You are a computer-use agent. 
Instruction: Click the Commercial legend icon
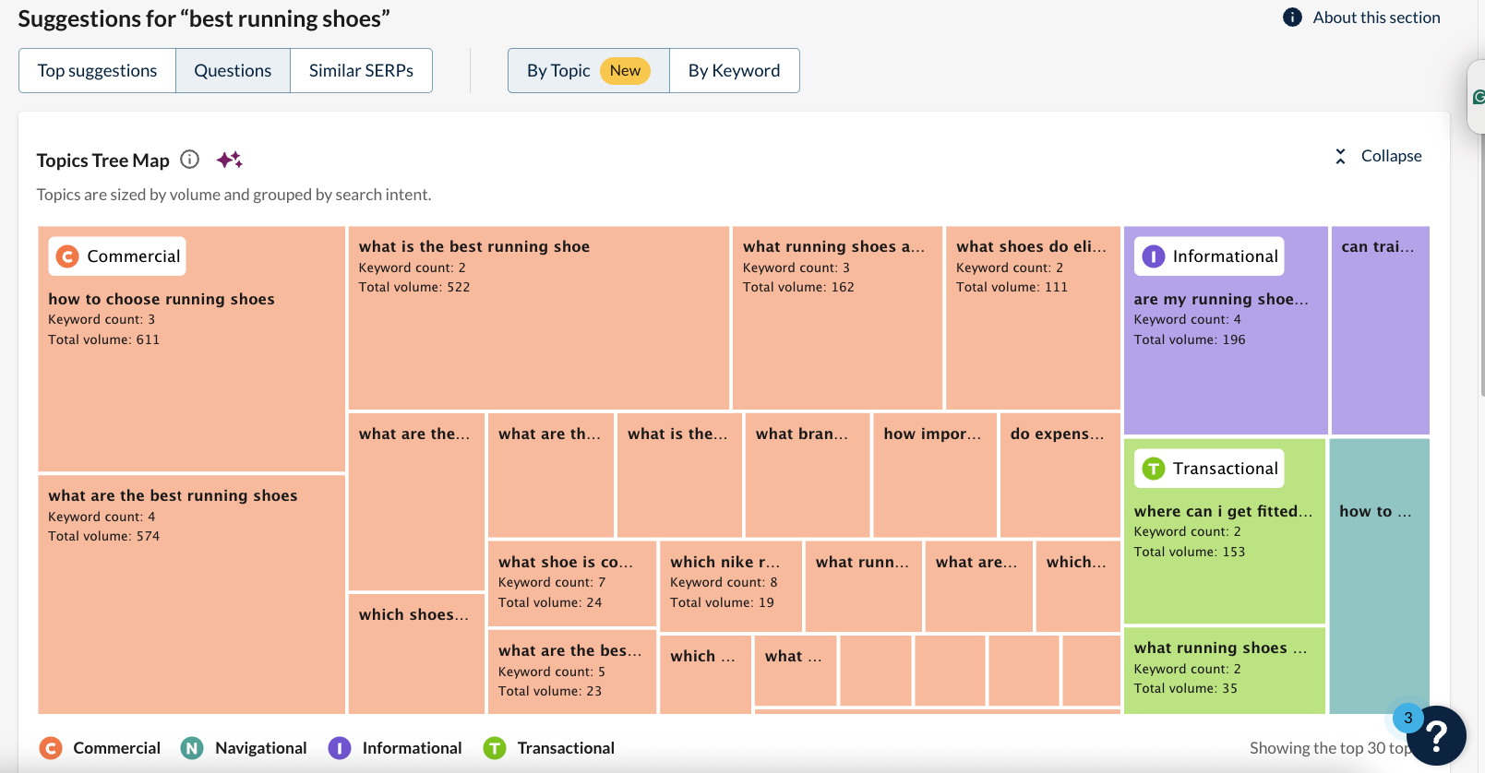click(52, 748)
